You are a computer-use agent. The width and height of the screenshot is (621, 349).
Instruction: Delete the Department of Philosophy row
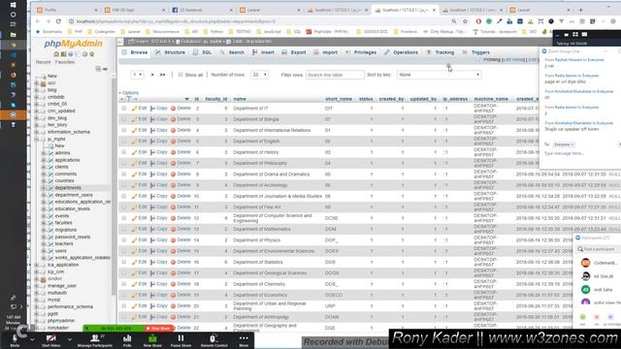181,163
